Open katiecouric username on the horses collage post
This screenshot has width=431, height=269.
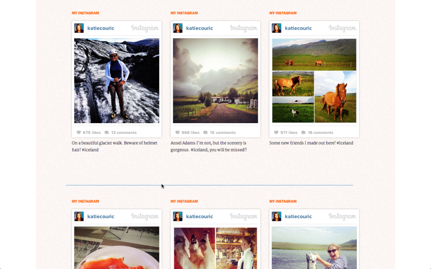point(298,28)
